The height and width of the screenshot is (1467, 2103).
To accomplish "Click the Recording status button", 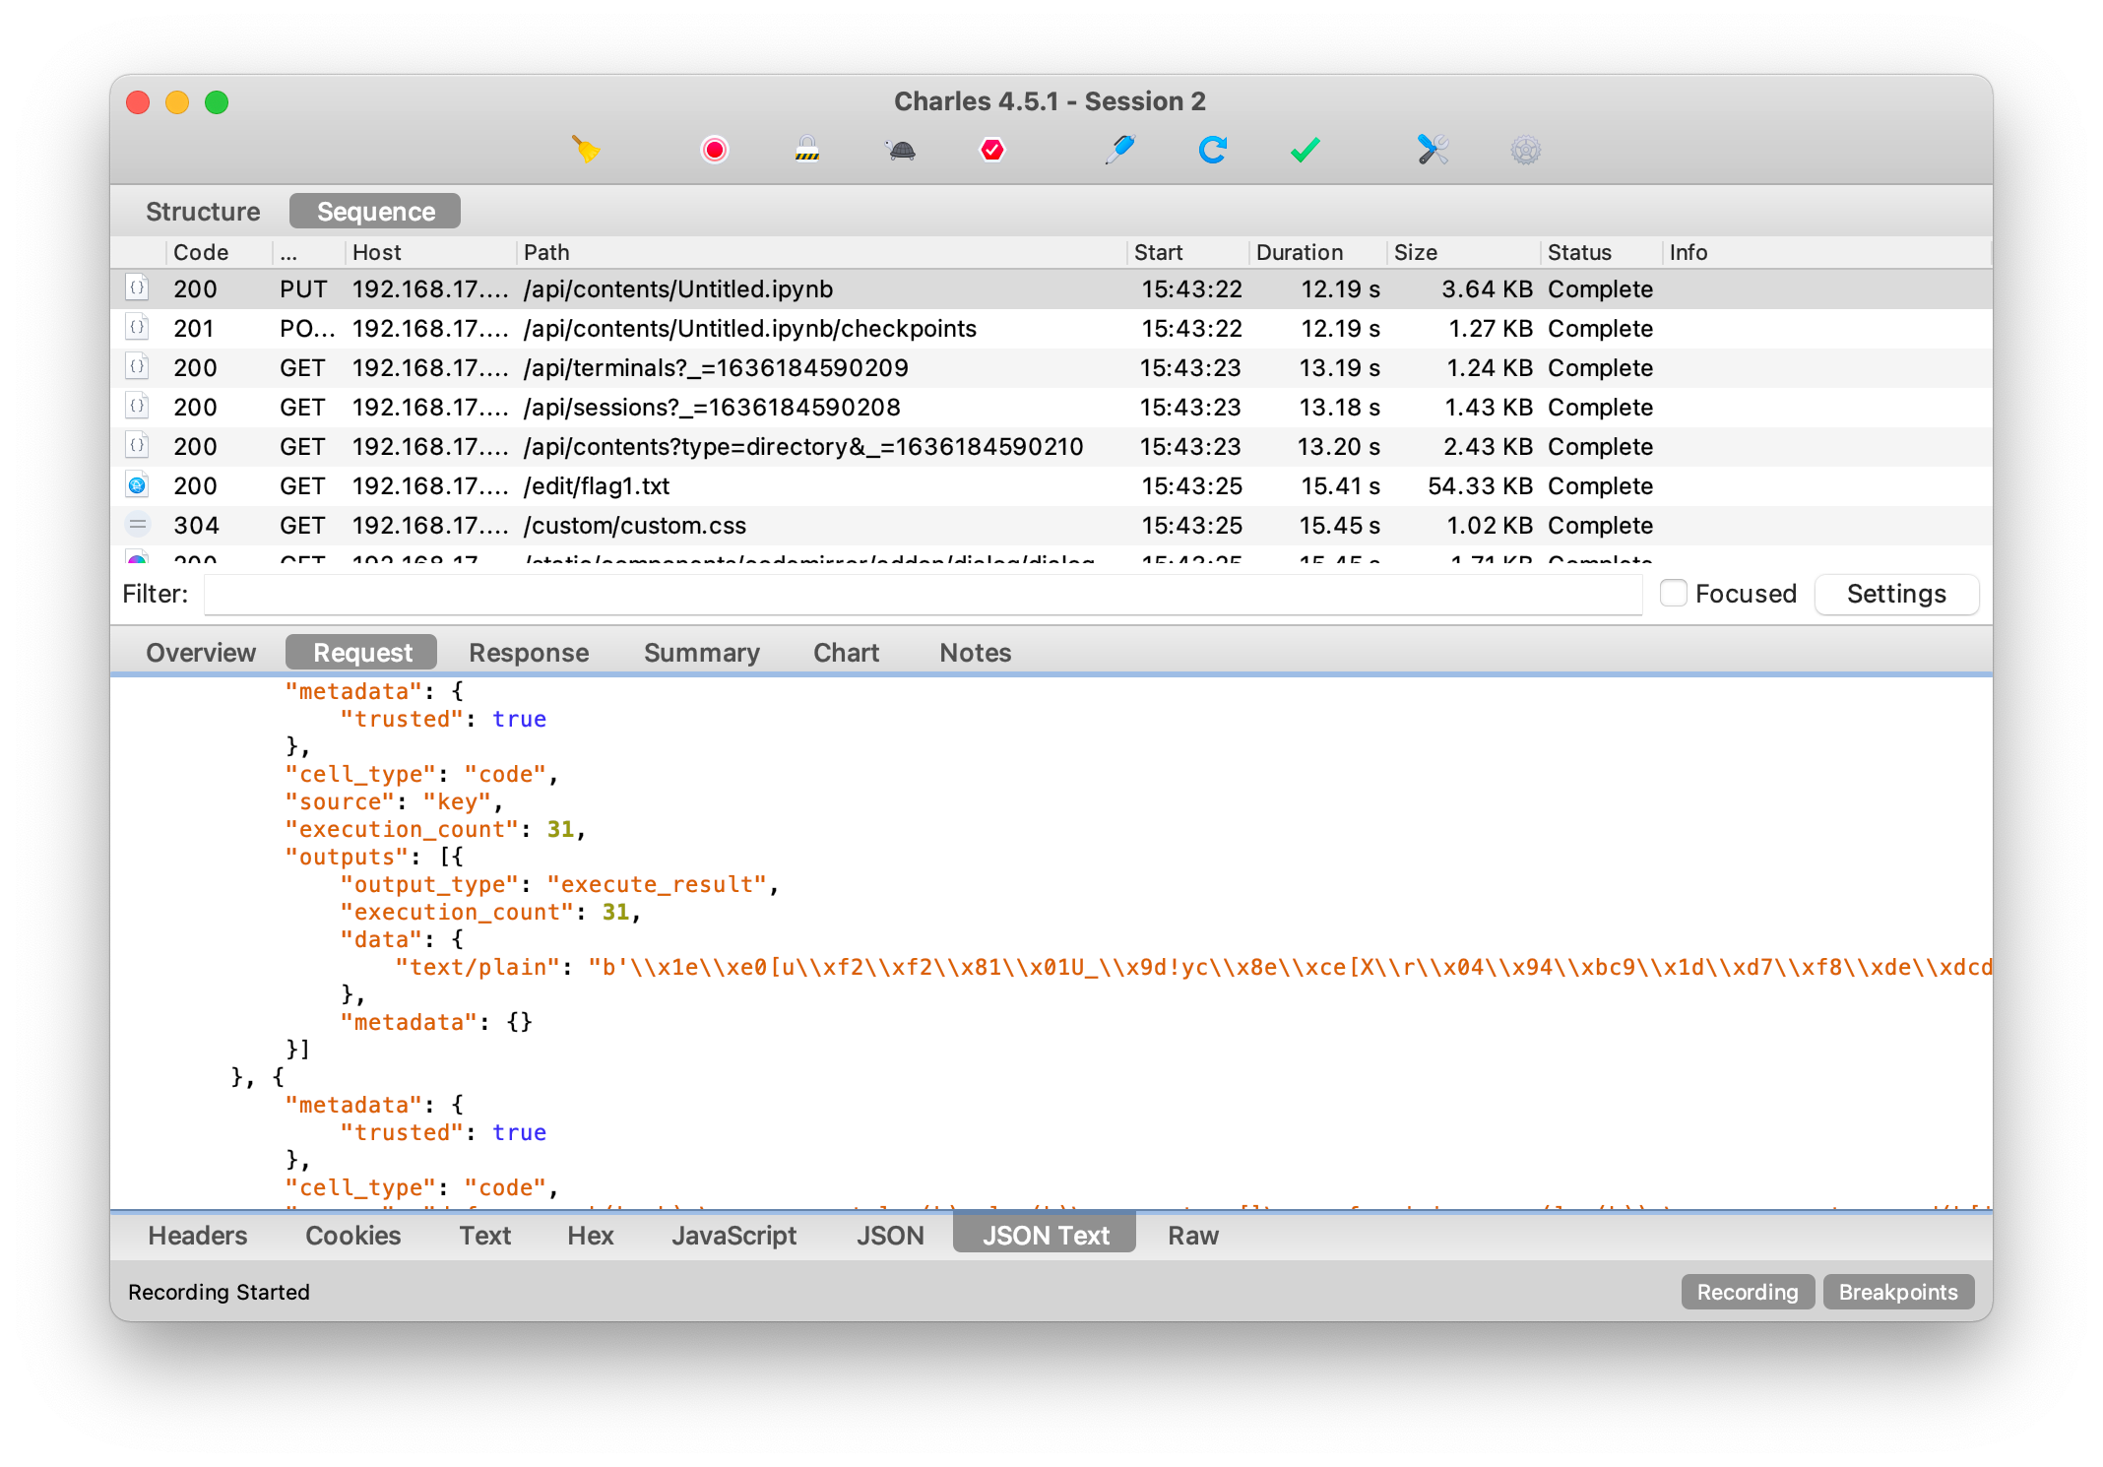I will [x=1748, y=1292].
